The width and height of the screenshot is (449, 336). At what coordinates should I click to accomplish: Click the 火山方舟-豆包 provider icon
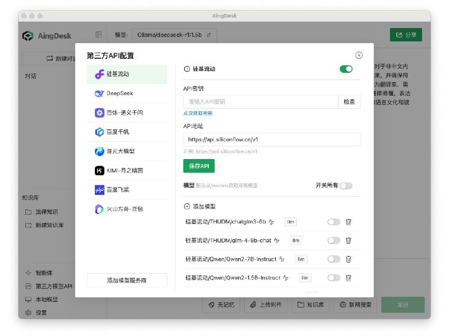pos(99,209)
